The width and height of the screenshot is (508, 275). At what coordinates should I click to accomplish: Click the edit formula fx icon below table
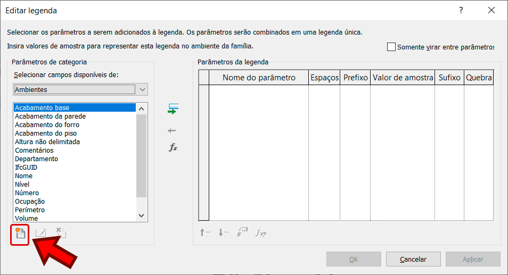pyautogui.click(x=261, y=232)
